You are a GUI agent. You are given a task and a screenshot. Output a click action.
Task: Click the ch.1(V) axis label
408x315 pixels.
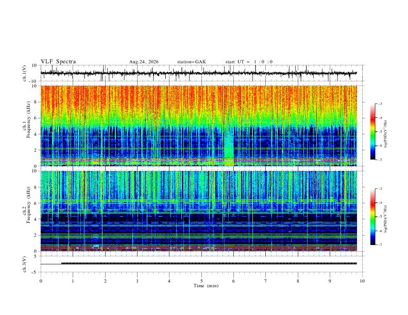(x=25, y=73)
